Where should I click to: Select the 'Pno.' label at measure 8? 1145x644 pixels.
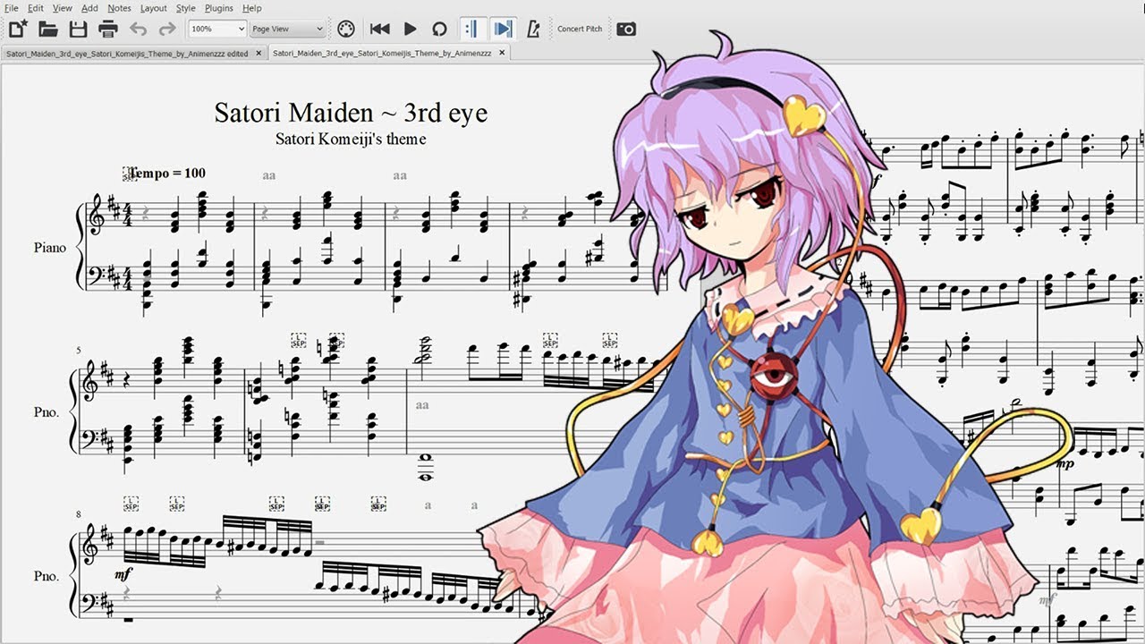(47, 577)
